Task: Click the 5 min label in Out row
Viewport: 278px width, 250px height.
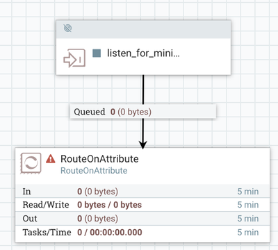Action: click(248, 219)
